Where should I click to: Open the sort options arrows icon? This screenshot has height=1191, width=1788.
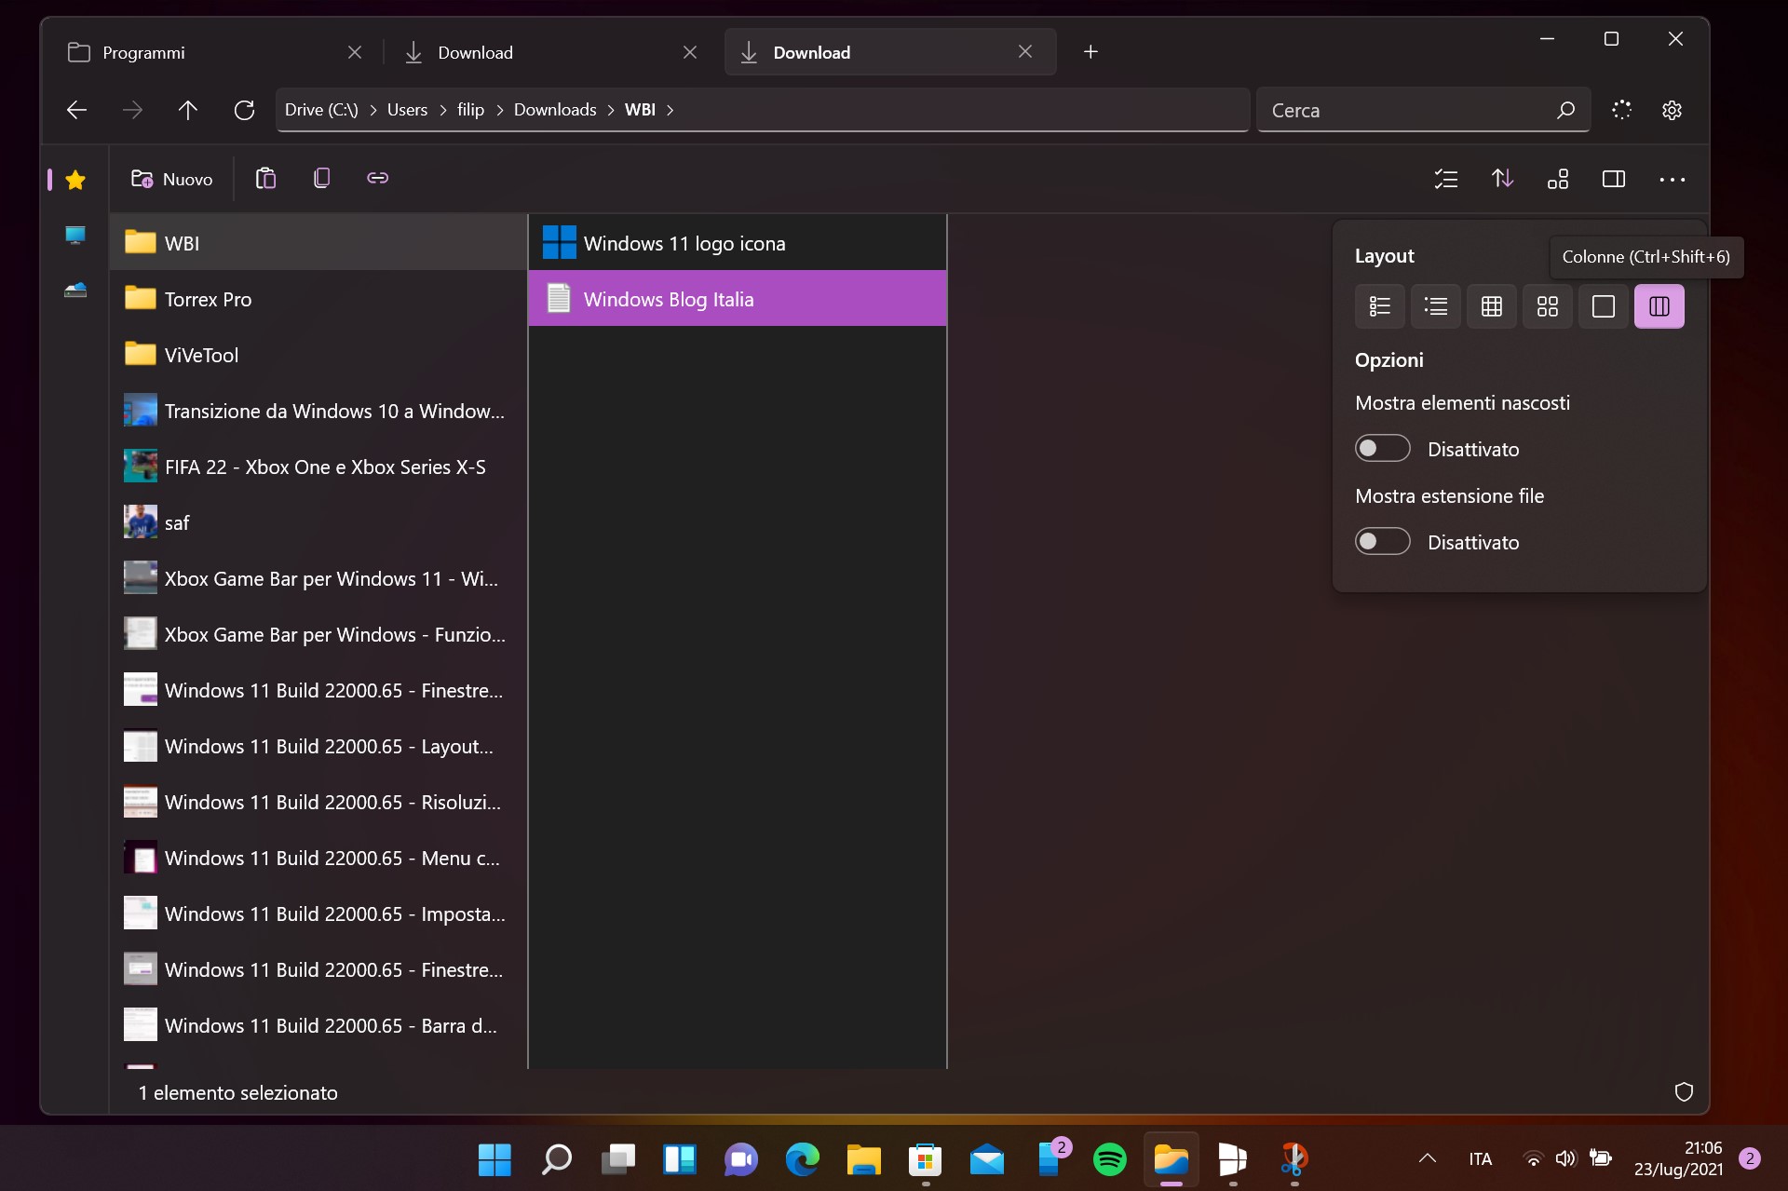1502,179
